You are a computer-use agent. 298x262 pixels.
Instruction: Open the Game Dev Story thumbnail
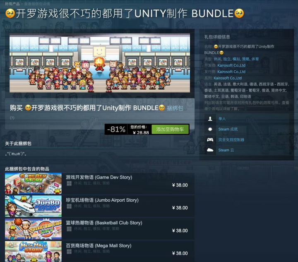(33, 183)
